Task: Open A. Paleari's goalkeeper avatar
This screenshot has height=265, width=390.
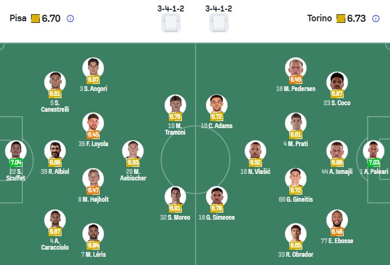Action: pos(373,150)
